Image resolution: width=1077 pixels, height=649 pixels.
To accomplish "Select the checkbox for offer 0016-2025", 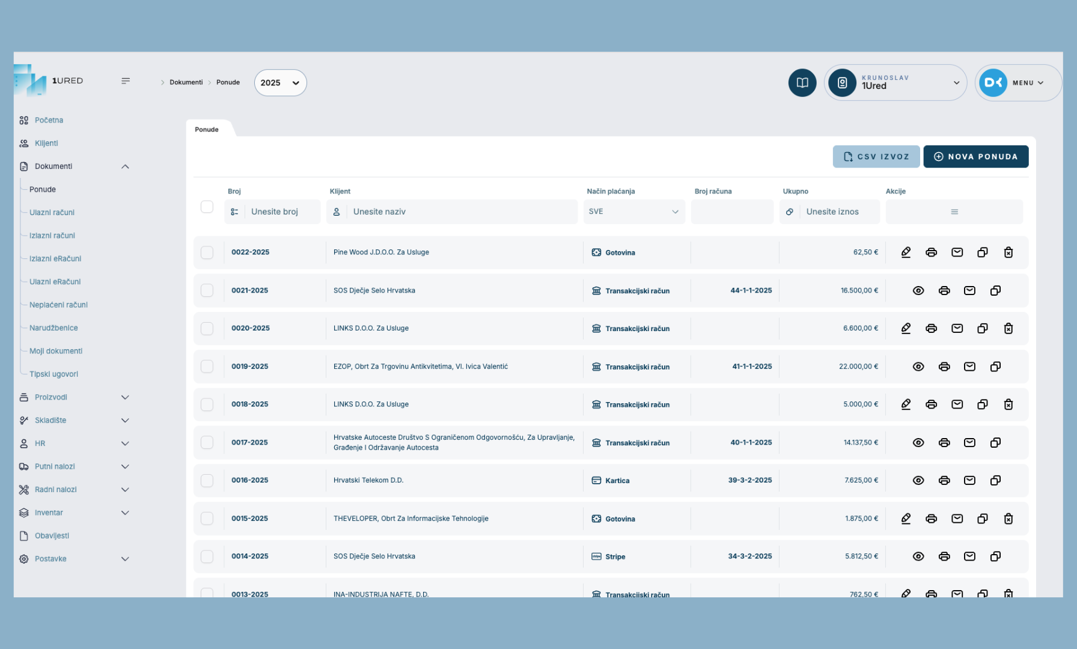I will tap(207, 481).
